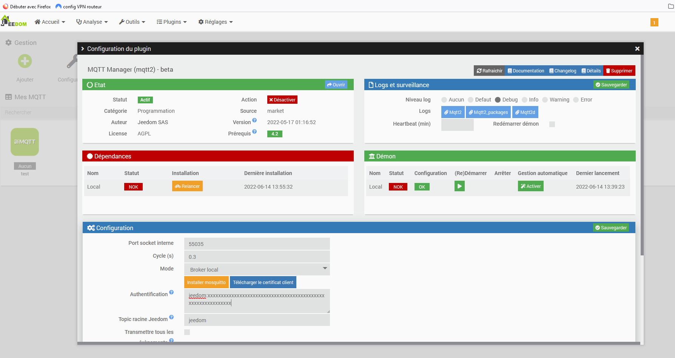The width and height of the screenshot is (675, 358).
Task: Click the green Ajouter plus icon
Action: point(25,61)
